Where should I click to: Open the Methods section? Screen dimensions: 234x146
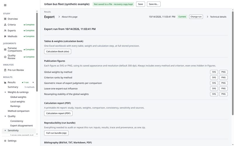(x=19, y=36)
